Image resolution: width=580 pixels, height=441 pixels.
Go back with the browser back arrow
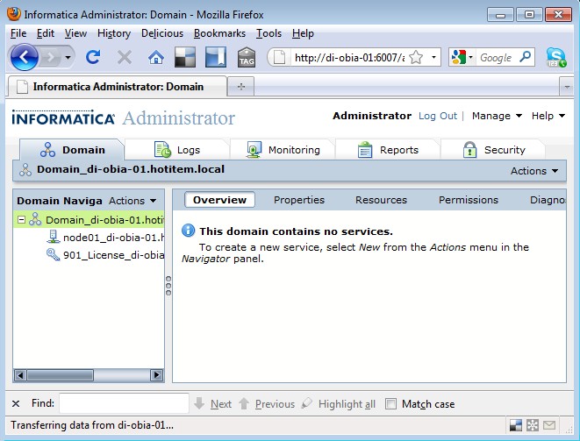24,57
